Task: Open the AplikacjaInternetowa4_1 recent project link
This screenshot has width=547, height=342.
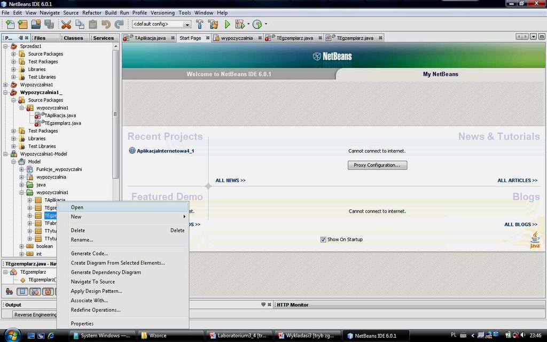Action: coord(165,151)
